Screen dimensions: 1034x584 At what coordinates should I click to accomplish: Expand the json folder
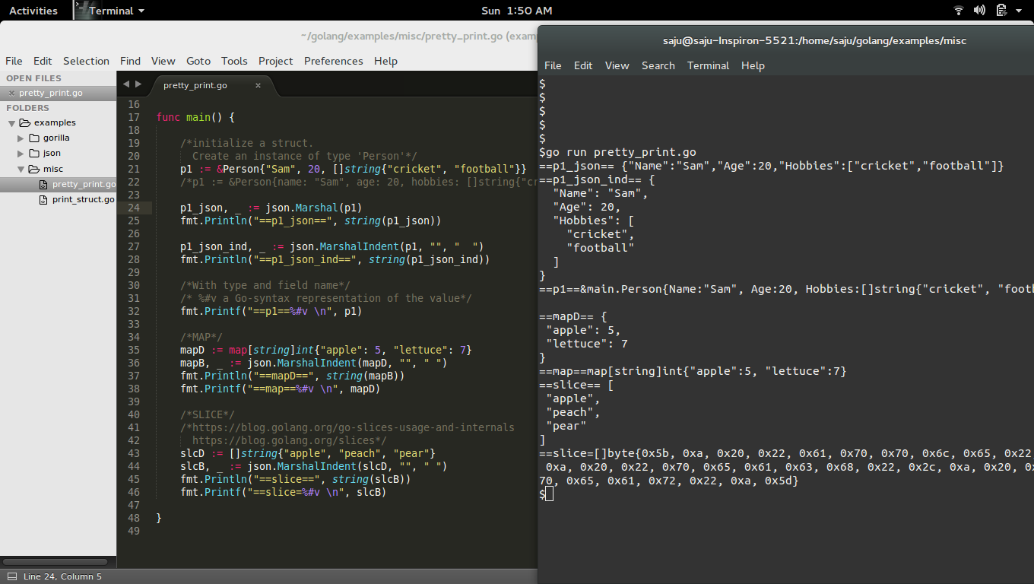tap(19, 153)
